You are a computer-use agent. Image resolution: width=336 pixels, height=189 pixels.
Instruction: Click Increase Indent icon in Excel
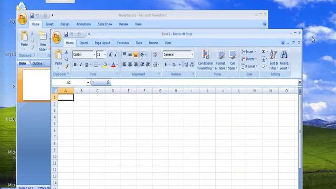(148, 65)
